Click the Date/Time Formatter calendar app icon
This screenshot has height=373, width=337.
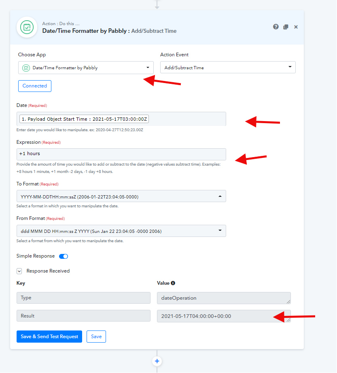click(x=27, y=28)
